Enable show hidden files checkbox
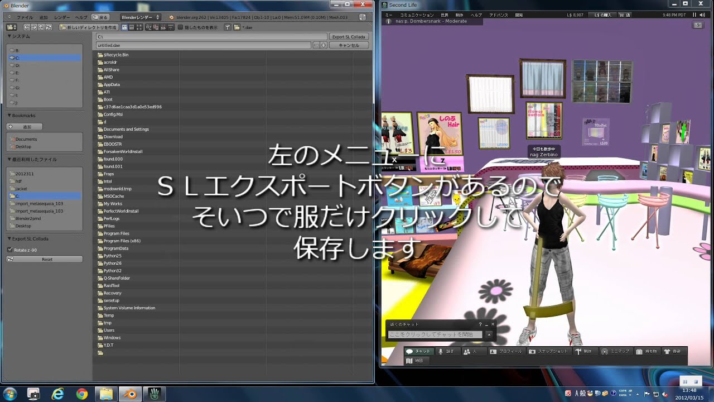The width and height of the screenshot is (714, 402). click(x=181, y=27)
